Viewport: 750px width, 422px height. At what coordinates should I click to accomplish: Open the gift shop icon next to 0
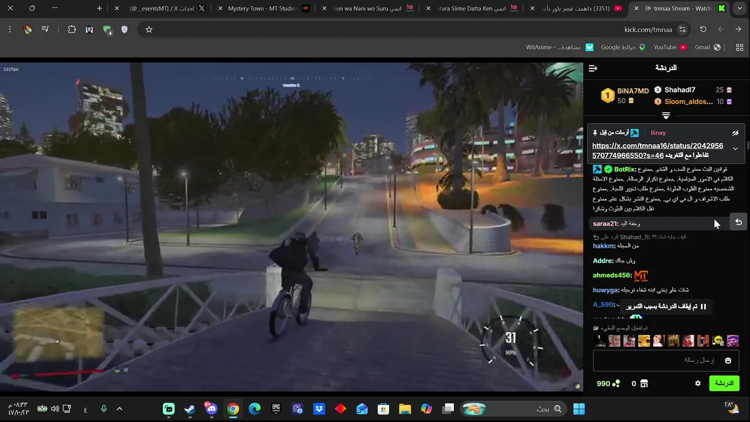click(x=644, y=383)
